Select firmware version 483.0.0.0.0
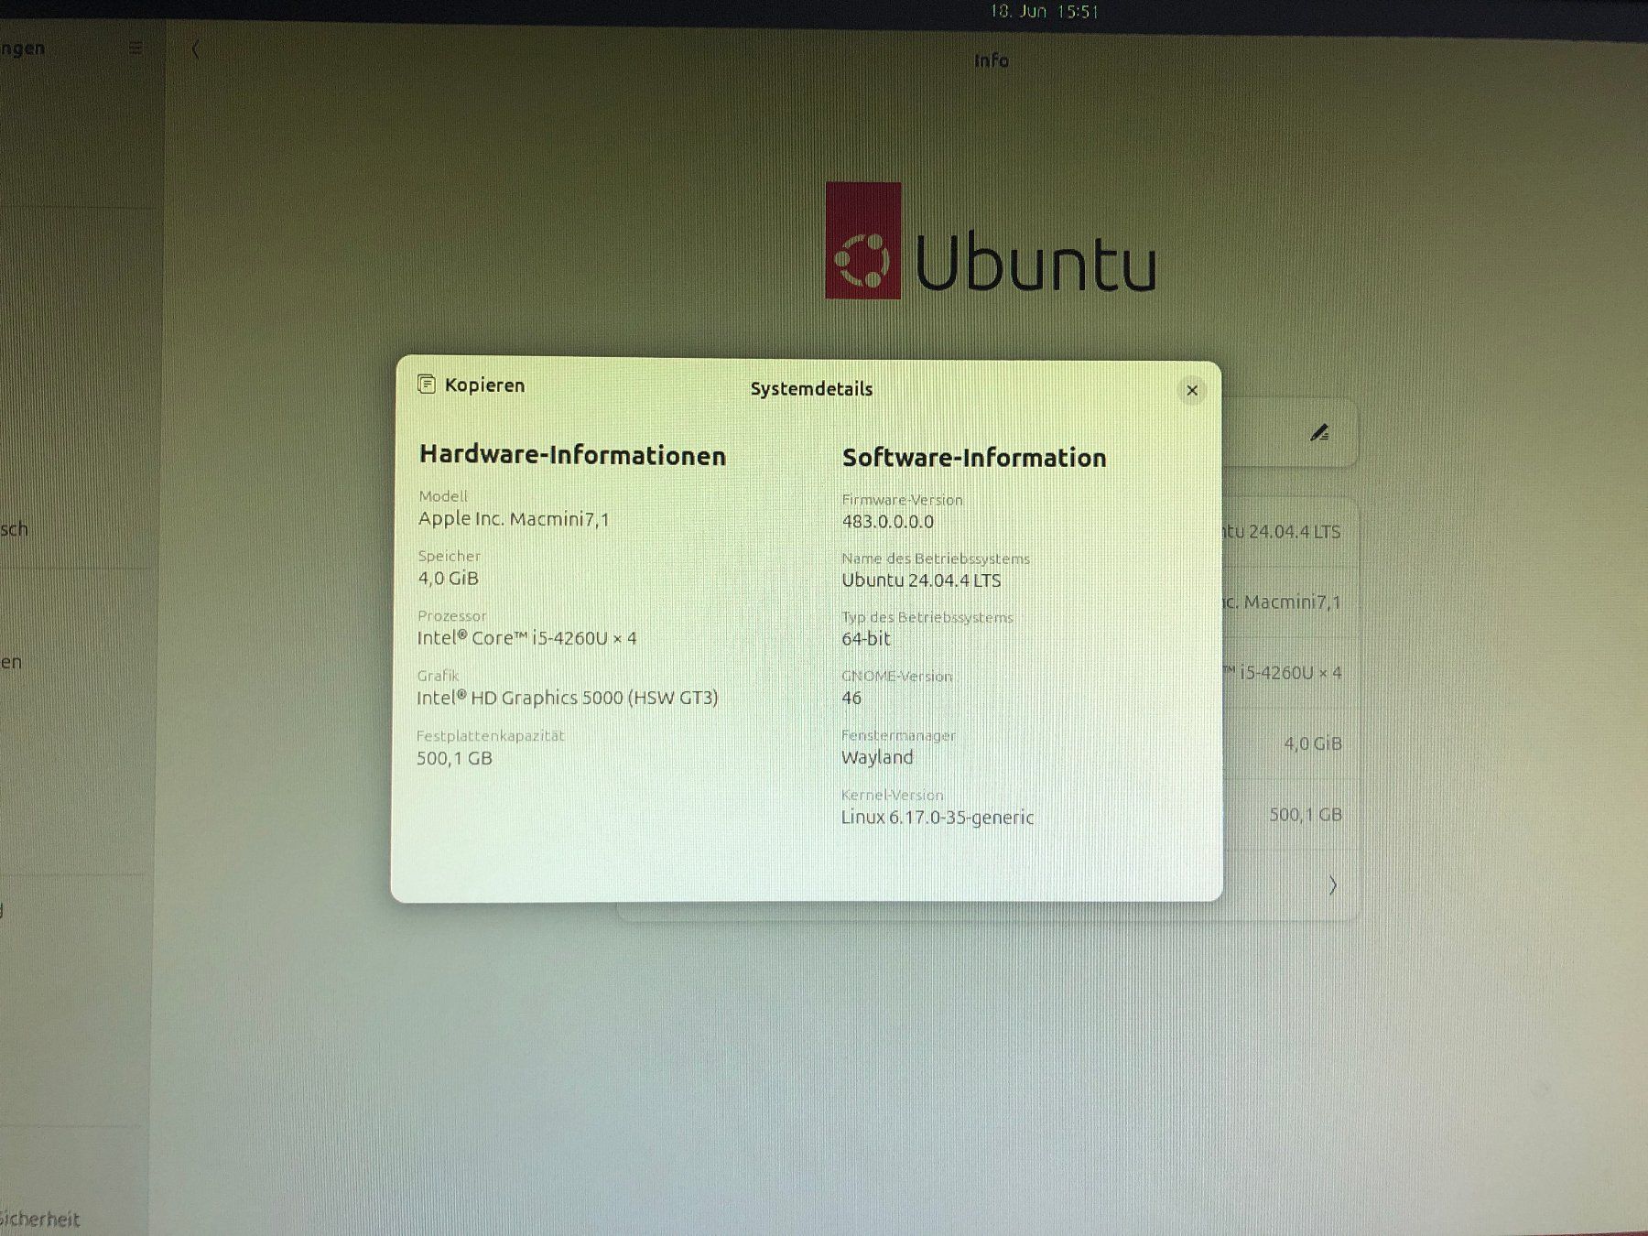This screenshot has width=1648, height=1236. click(x=888, y=522)
